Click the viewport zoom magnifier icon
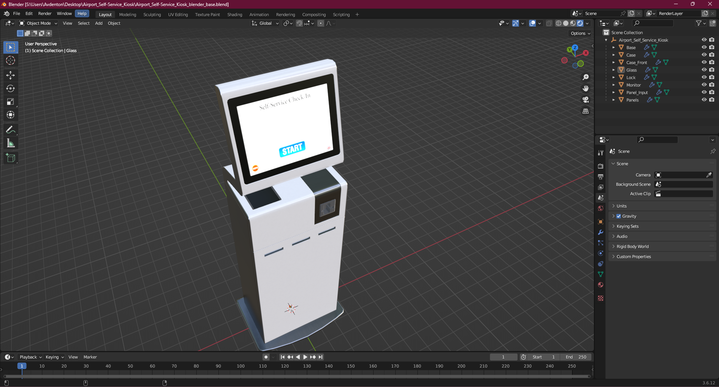 pos(586,77)
